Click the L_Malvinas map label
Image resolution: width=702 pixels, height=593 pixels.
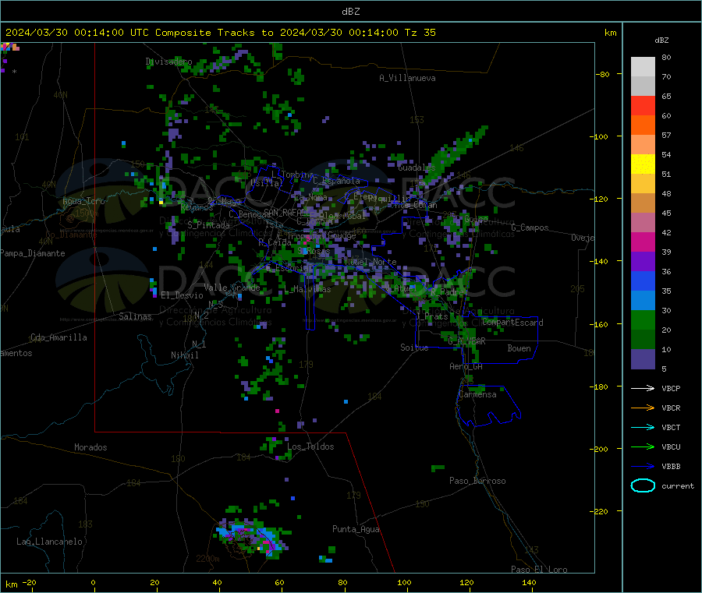(307, 289)
